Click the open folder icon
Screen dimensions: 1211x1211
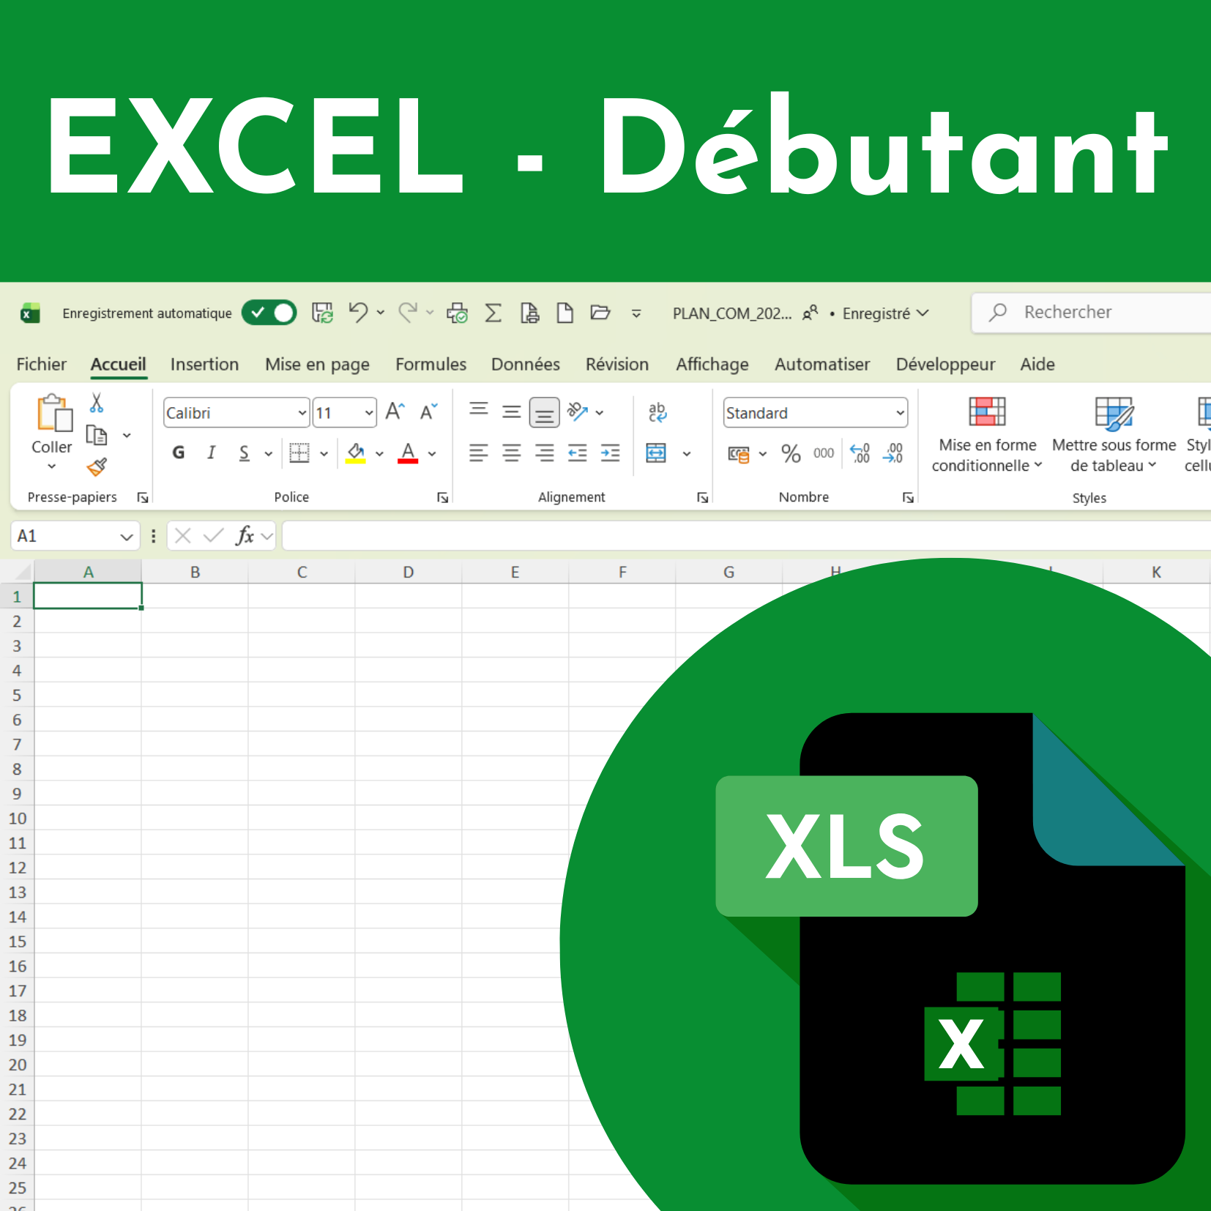click(x=600, y=313)
